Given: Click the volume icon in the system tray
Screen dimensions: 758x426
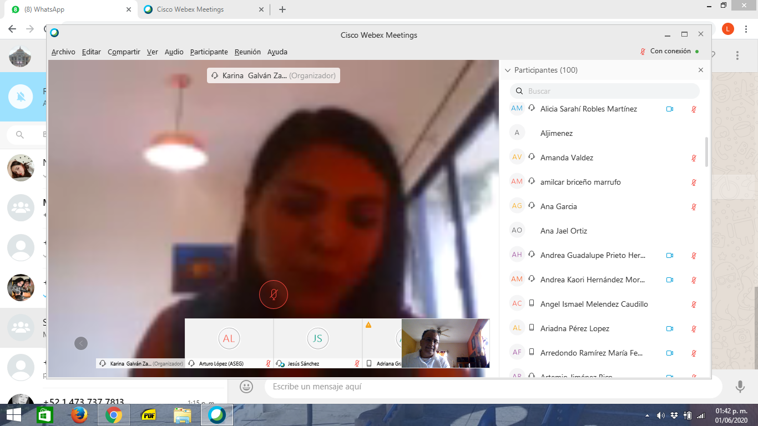Looking at the screenshot, I should tap(660, 415).
